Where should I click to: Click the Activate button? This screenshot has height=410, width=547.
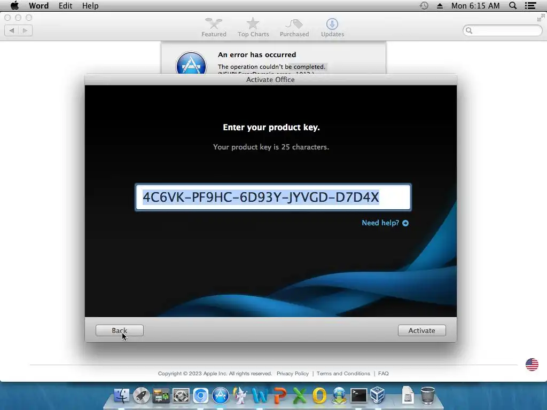(422, 330)
